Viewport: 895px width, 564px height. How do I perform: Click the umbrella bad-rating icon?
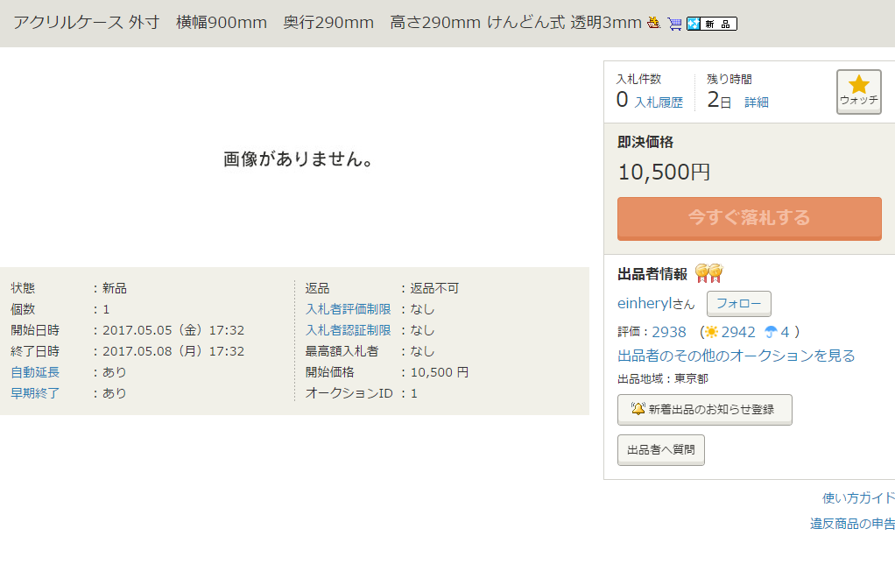click(771, 332)
